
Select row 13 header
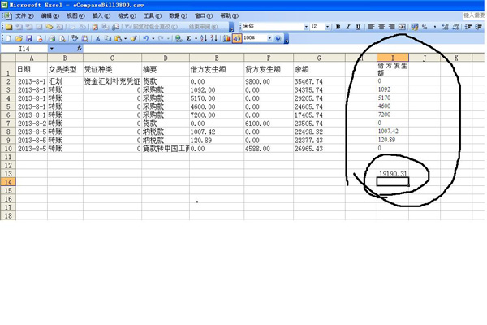[7, 174]
